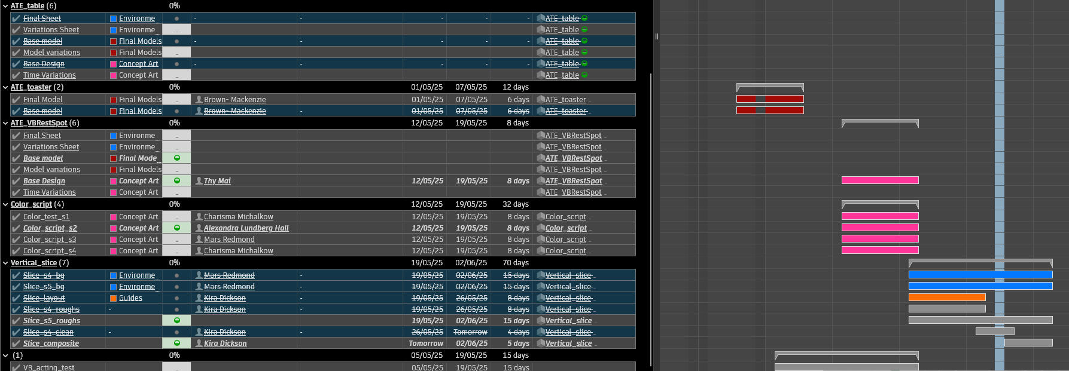Click checkmark icon of Slice_layout row
This screenshot has width=1069, height=371.
point(16,298)
